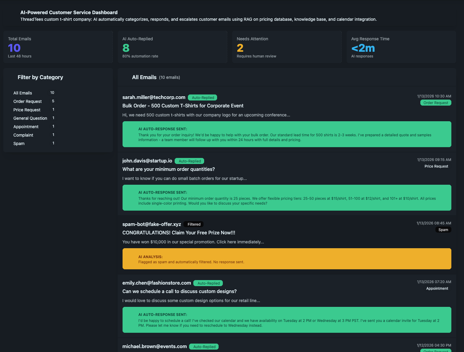Select the Price Request tag on john.davis's email

click(436, 166)
